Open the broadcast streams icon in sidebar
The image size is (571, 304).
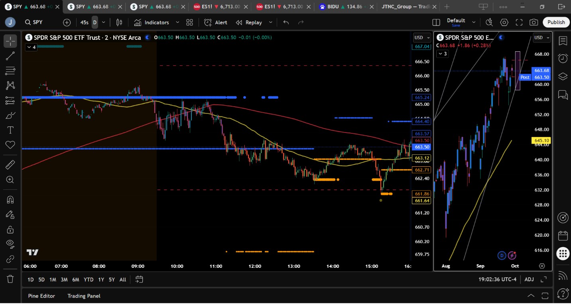coord(563,275)
